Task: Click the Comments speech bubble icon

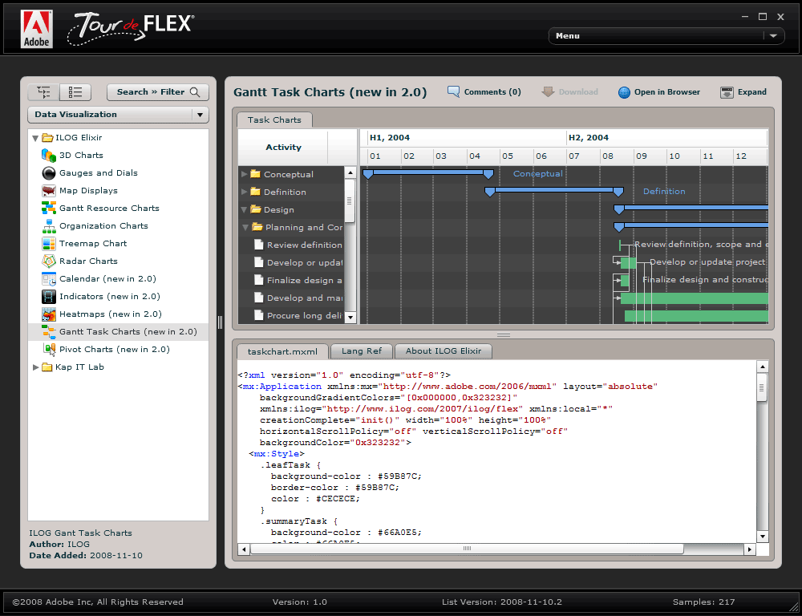Action: (453, 92)
